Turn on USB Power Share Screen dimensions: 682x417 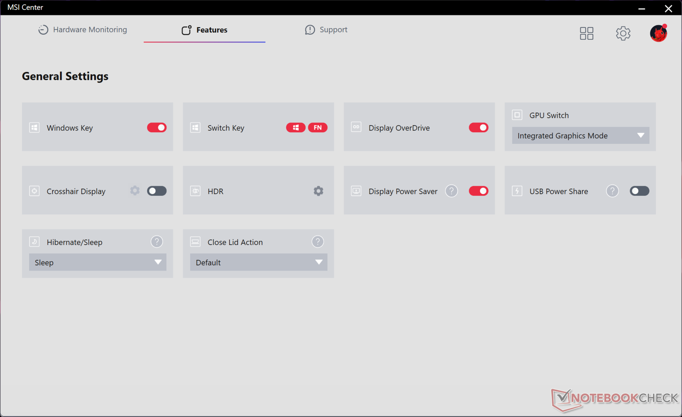639,191
